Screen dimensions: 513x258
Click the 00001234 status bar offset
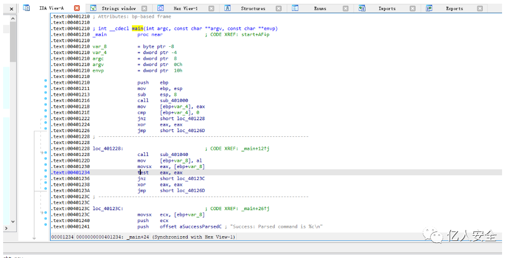63,237
